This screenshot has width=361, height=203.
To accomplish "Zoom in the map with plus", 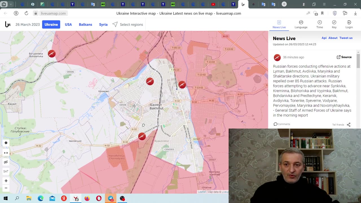I will 6,181.
